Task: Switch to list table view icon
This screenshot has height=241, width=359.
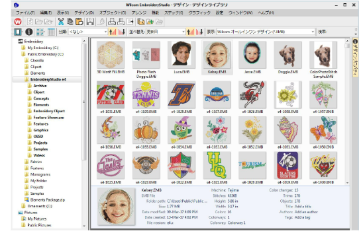Action: coord(51,32)
